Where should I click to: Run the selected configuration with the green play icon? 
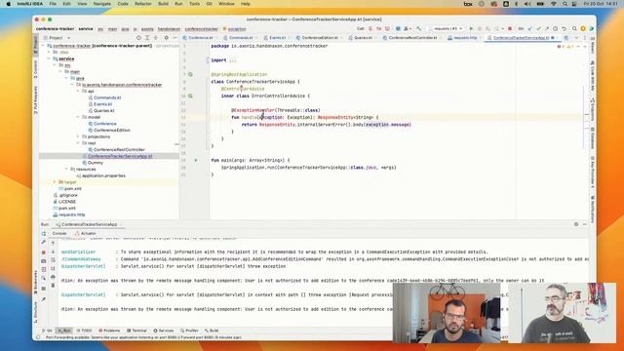(471, 28)
